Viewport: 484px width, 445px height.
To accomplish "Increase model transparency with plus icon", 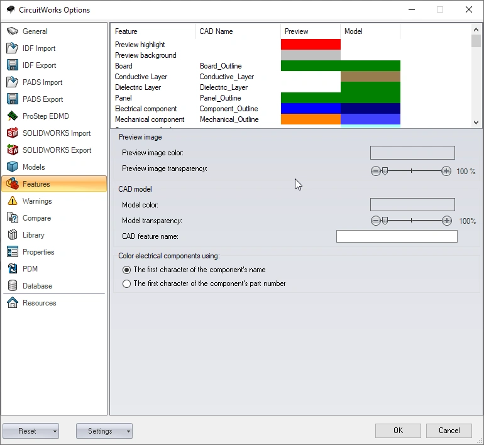I will coord(447,221).
